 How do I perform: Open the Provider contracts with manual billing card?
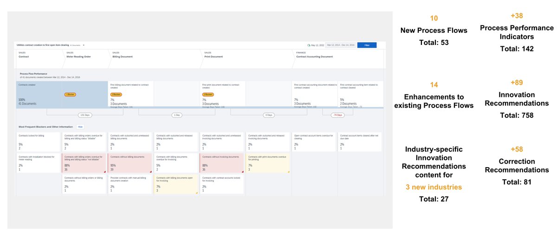click(130, 184)
